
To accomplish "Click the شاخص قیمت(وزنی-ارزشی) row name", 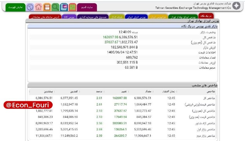I will tap(200, 105).
